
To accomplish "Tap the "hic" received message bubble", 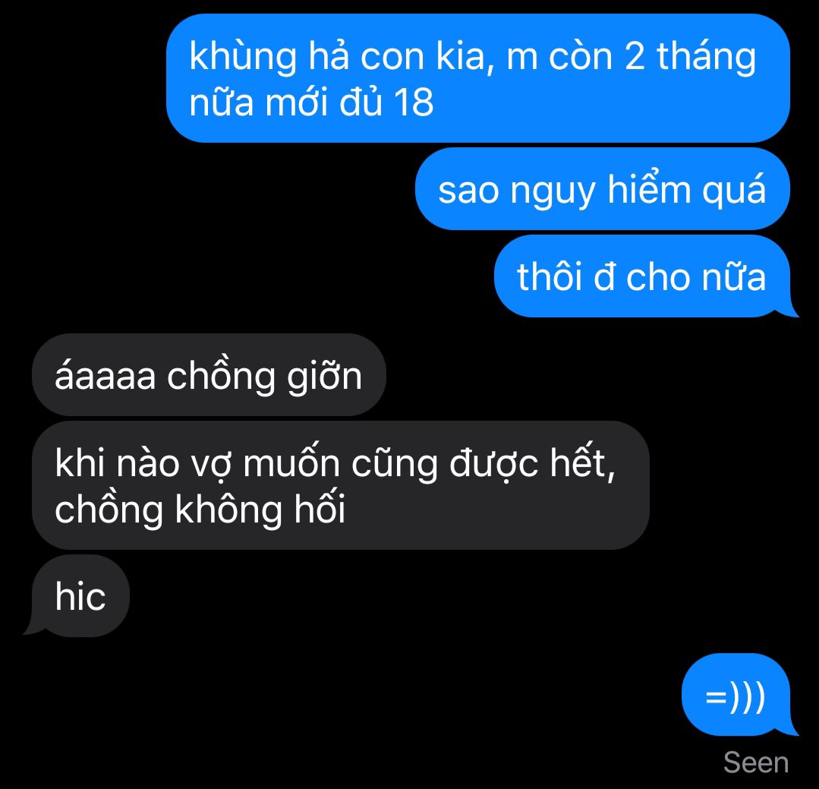I will (80, 595).
